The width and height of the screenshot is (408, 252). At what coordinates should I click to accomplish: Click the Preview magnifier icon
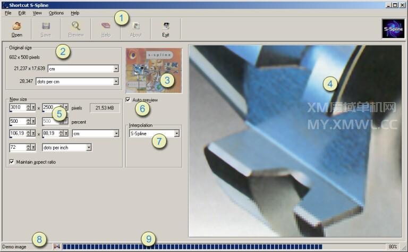click(x=76, y=26)
